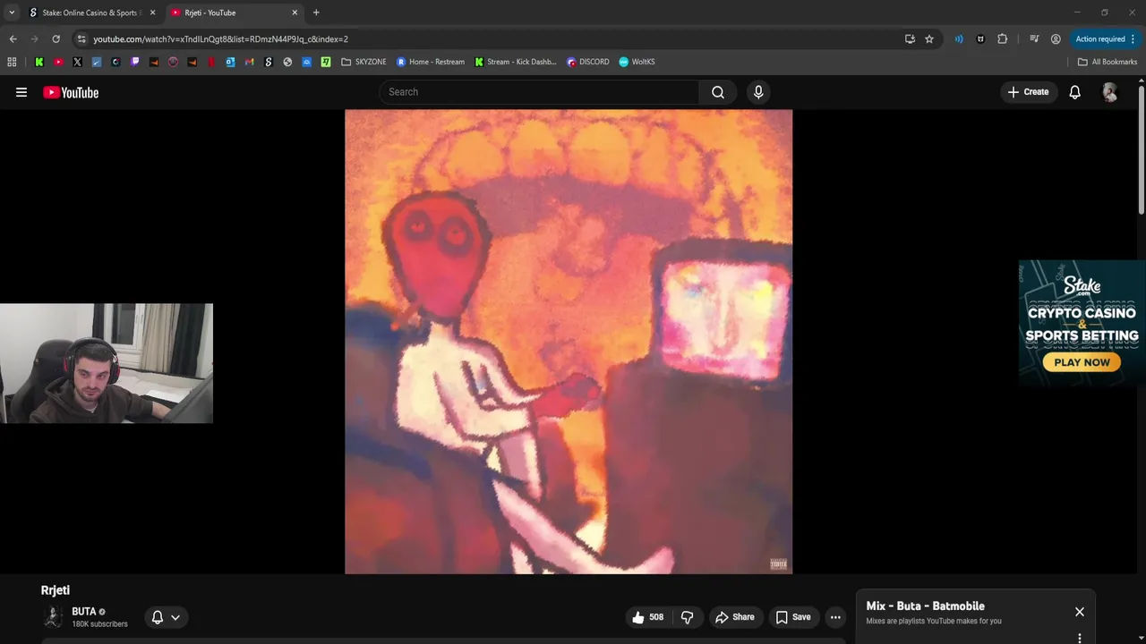Open the WoltKS bookmark
This screenshot has height=644, width=1146.
click(637, 62)
